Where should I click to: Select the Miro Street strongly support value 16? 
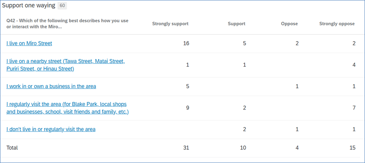tap(186, 43)
